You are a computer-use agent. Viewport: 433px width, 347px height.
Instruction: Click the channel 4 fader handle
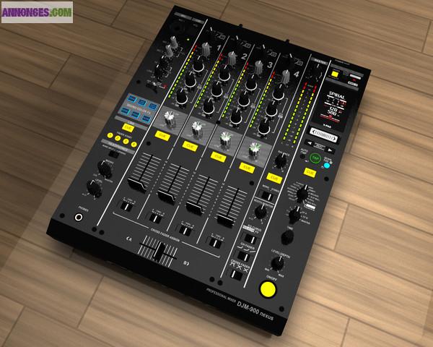225,220
